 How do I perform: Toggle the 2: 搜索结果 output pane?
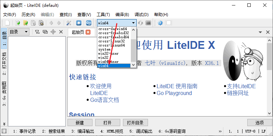click(54, 131)
